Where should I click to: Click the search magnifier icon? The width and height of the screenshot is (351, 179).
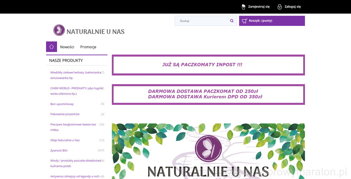click(232, 21)
